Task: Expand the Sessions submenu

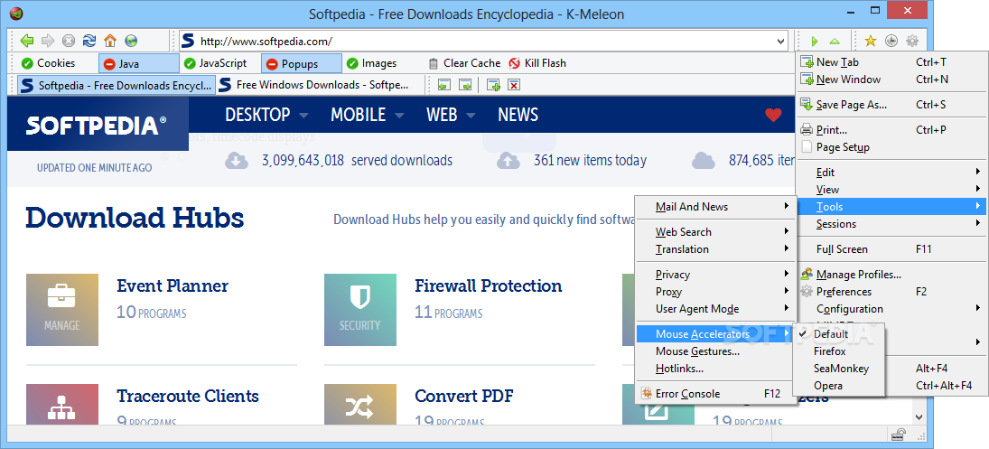Action: (x=891, y=224)
